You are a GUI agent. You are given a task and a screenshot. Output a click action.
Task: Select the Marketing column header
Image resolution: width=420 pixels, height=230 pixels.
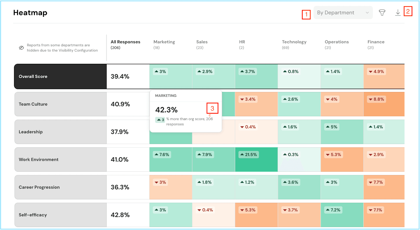click(164, 42)
